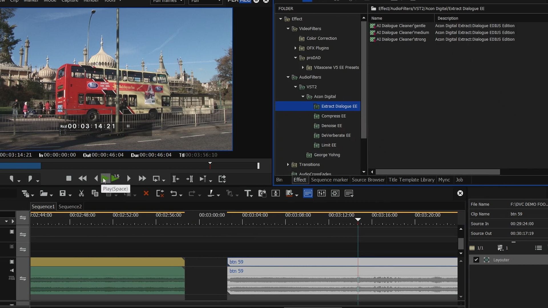The image size is (548, 308).
Task: Click the Rewind transport button
Action: pyautogui.click(x=82, y=179)
